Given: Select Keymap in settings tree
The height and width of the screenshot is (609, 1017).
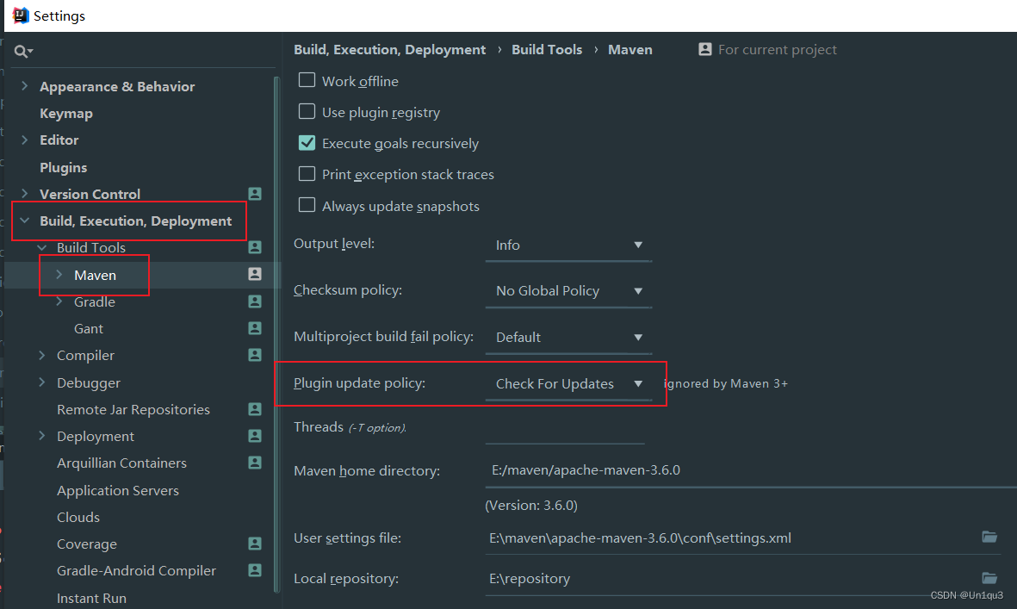Looking at the screenshot, I should click(x=66, y=114).
